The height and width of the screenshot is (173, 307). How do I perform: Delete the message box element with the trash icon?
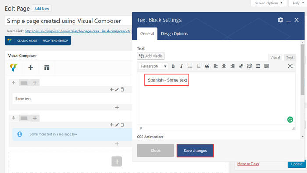click(122, 125)
